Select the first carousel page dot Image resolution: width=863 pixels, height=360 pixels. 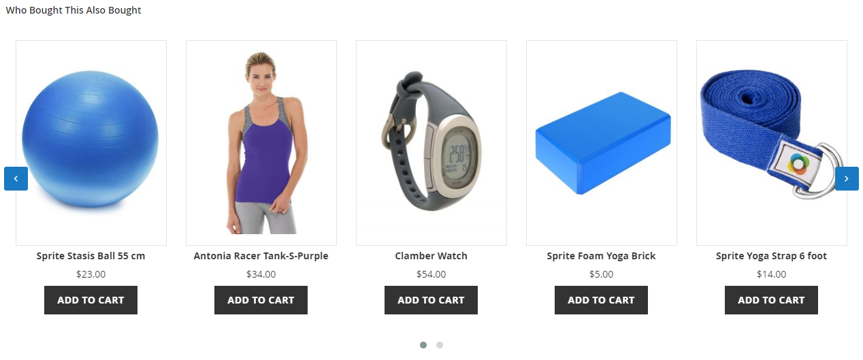[x=423, y=345]
